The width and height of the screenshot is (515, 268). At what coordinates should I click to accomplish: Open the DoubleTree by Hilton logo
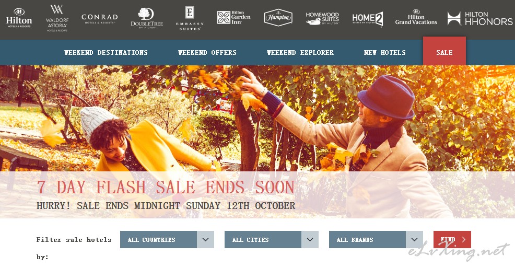(146, 18)
